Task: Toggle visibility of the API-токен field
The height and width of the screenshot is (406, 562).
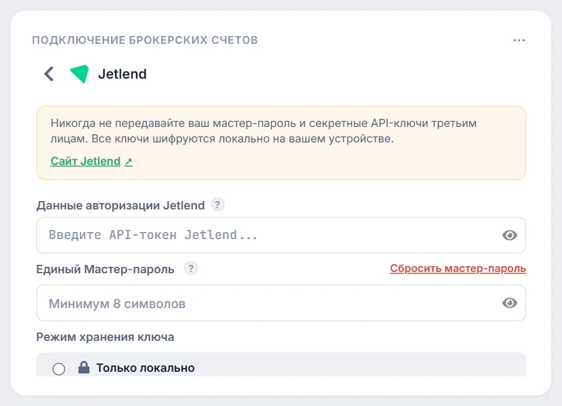Action: click(509, 235)
